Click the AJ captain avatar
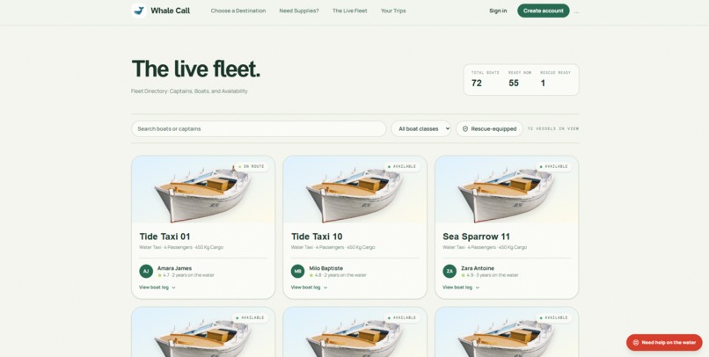 (x=146, y=271)
